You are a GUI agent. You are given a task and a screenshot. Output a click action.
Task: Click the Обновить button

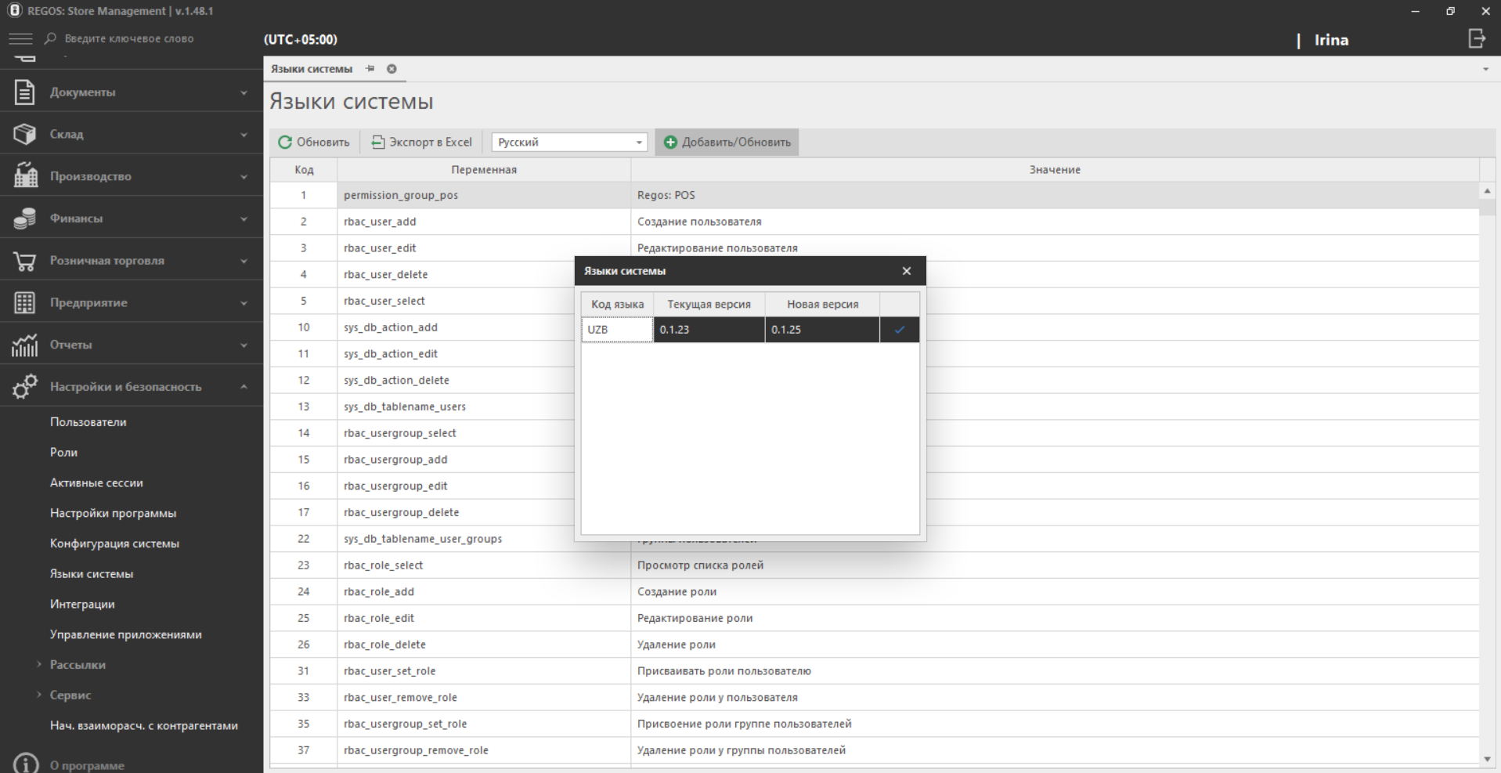(x=314, y=143)
